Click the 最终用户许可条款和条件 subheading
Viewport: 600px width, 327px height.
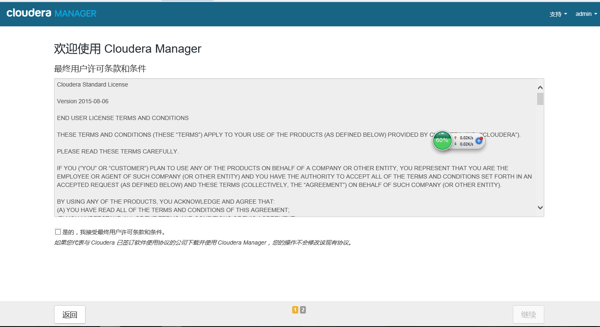point(100,69)
